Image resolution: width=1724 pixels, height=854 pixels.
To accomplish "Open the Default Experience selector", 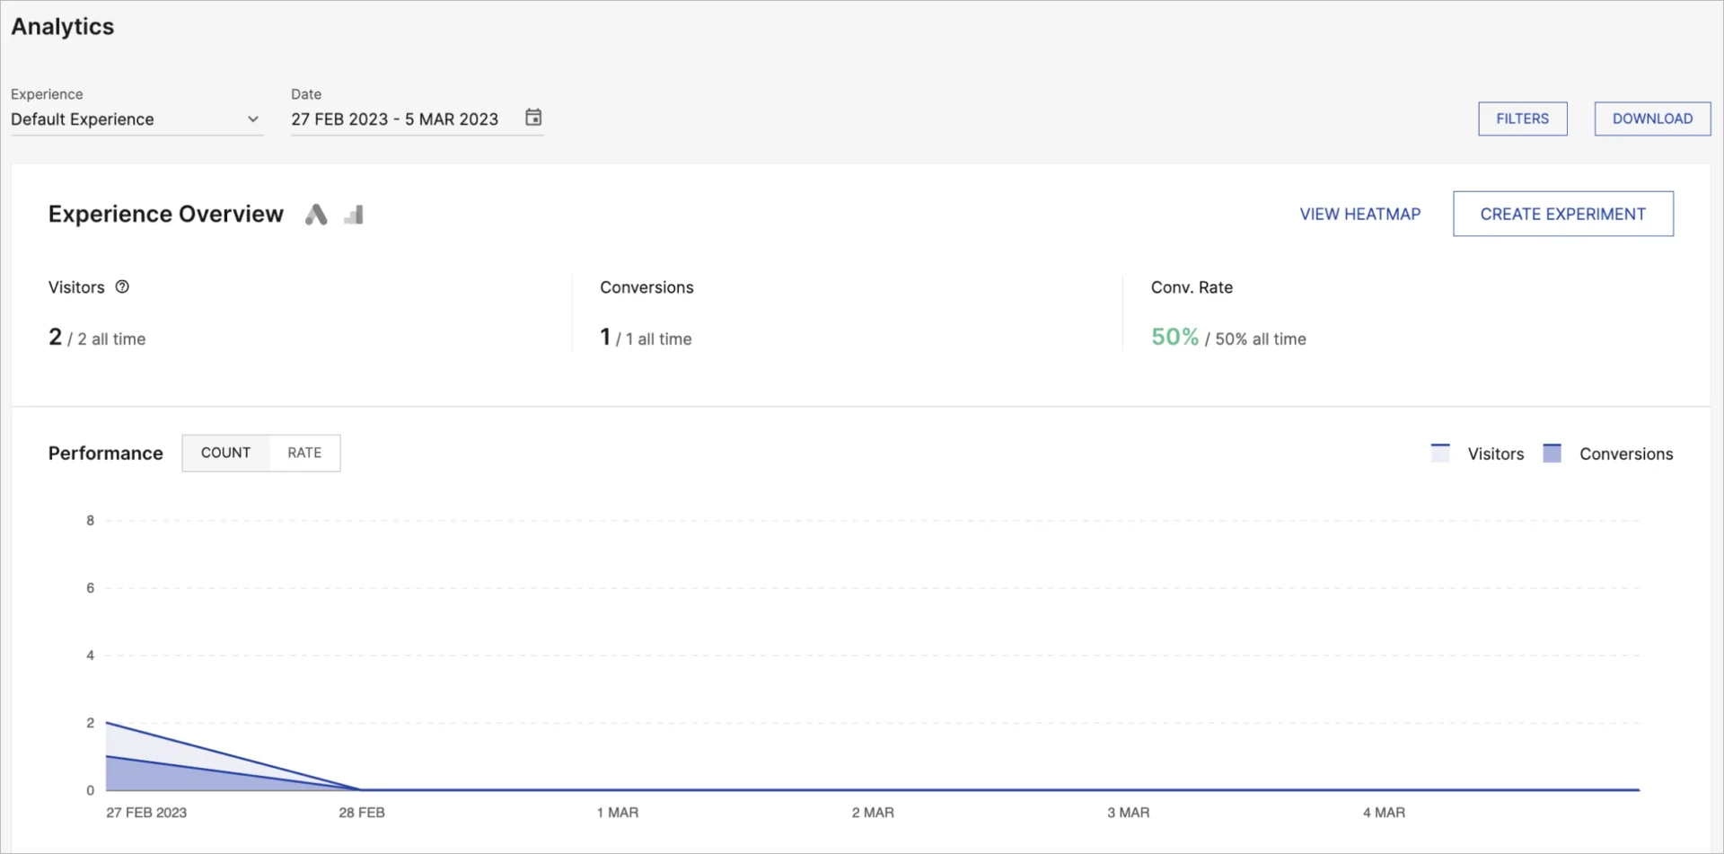I will (x=126, y=119).
